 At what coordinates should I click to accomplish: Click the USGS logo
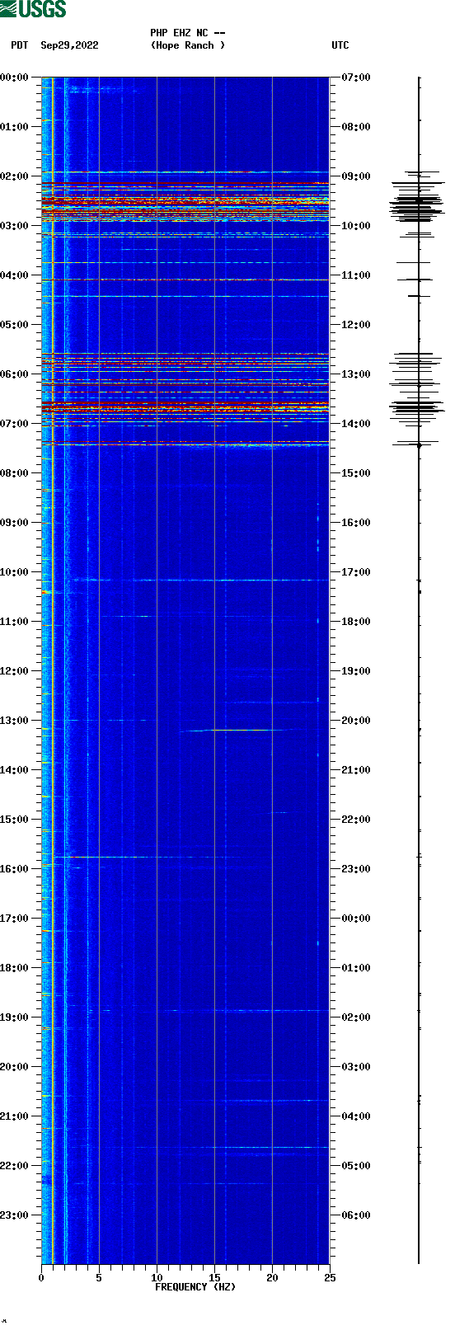tap(34, 9)
